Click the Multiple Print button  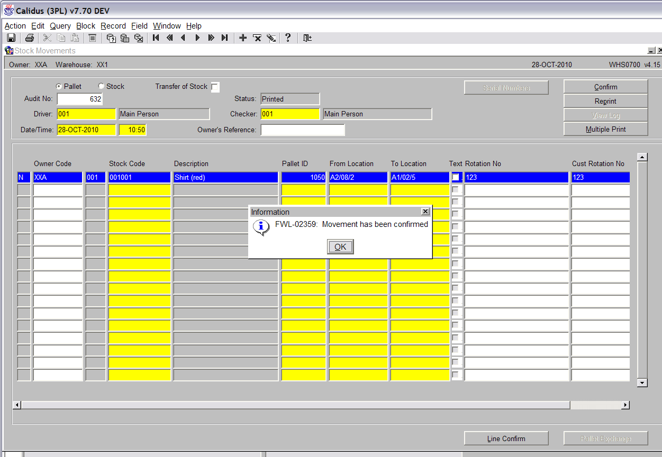[606, 129]
